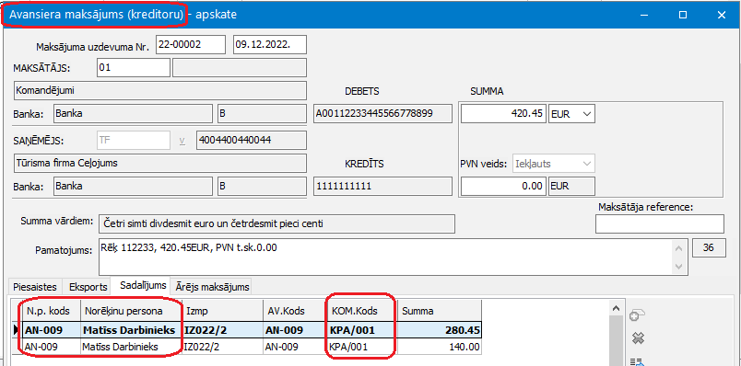Switch to the Piesaistes tab
This screenshot has height=366, width=741.
pyautogui.click(x=35, y=286)
